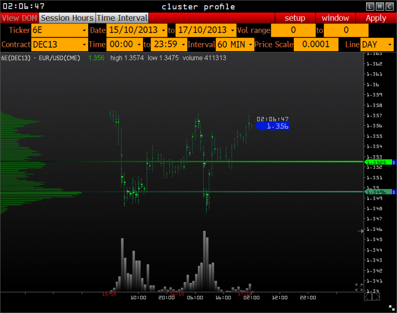The image size is (397, 313).
Task: Expand the Contract DEC13 dropdown
Action: [x=60, y=45]
